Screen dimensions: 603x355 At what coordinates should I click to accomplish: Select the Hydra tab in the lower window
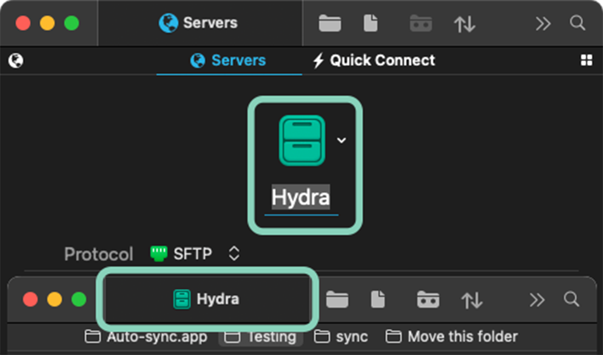pyautogui.click(x=207, y=299)
